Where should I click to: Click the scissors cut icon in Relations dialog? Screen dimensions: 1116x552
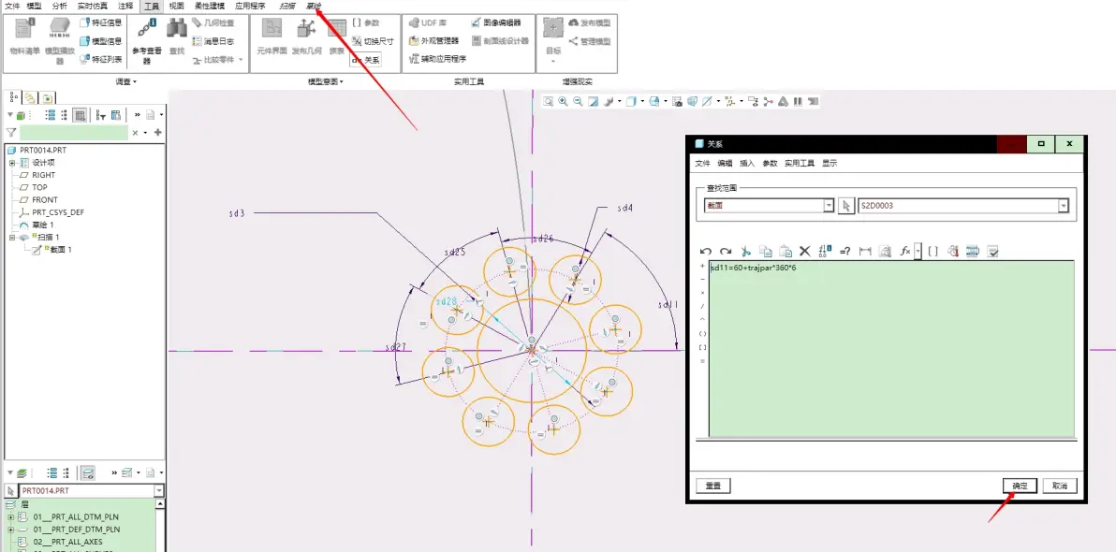(745, 251)
